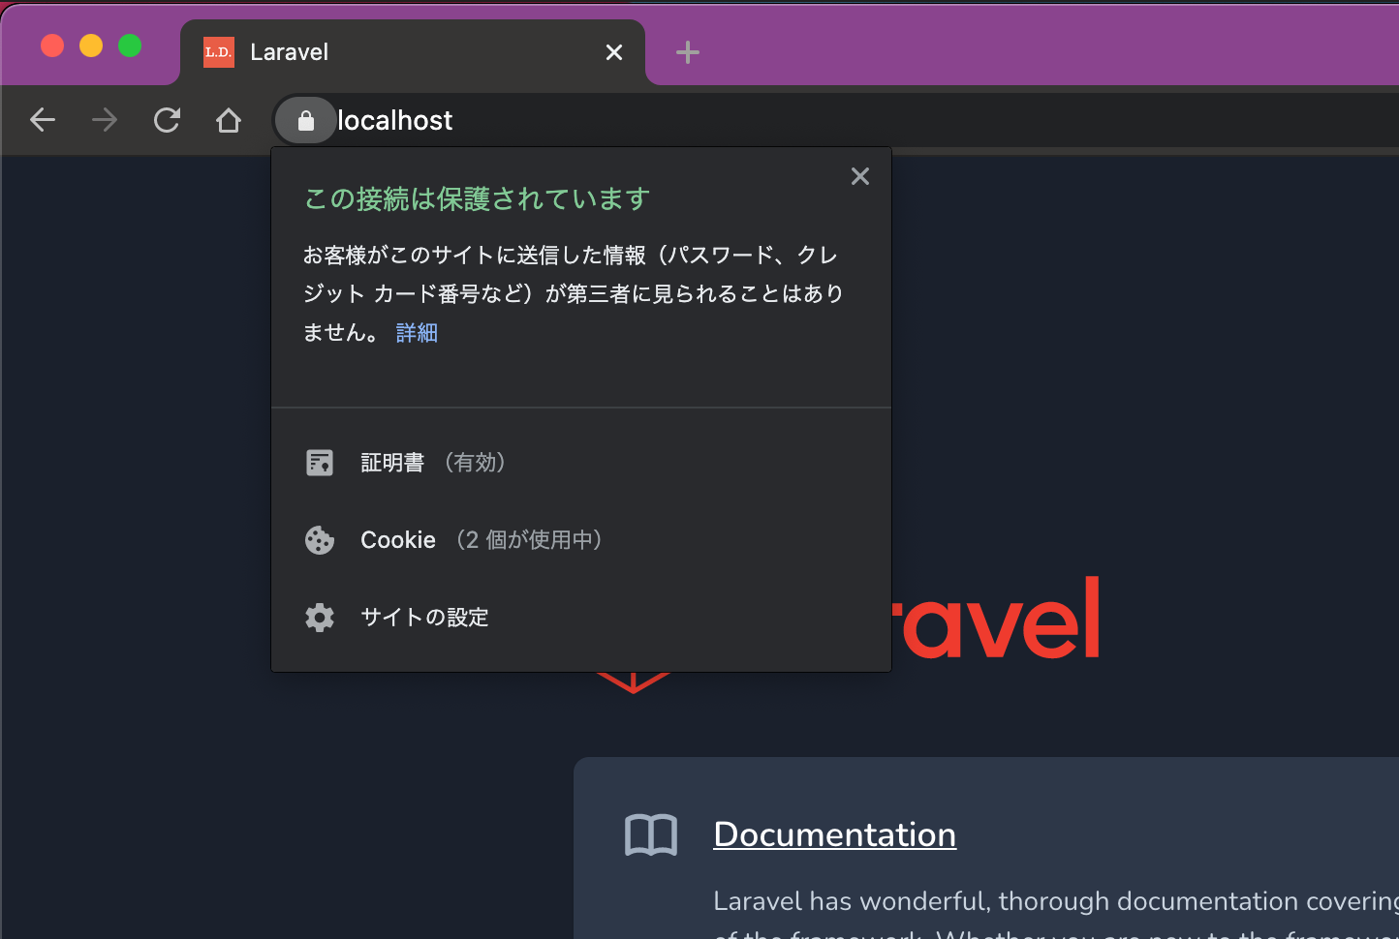Click the lock site-info icon

click(306, 121)
